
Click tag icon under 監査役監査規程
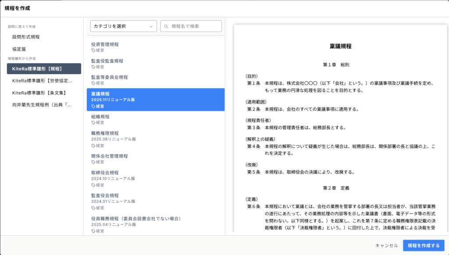(93, 67)
